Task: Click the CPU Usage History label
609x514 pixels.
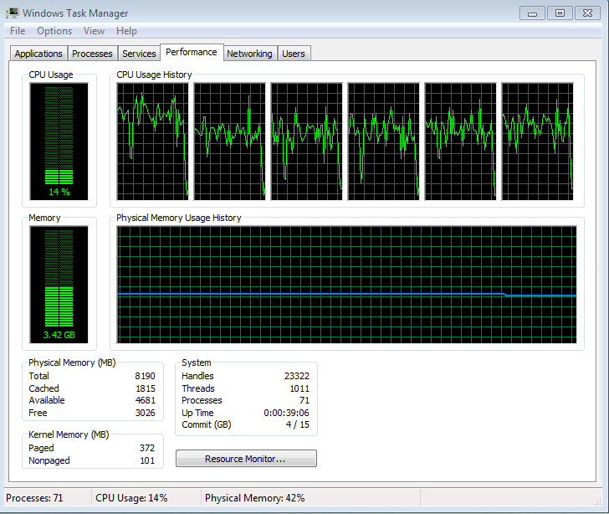Action: click(154, 75)
